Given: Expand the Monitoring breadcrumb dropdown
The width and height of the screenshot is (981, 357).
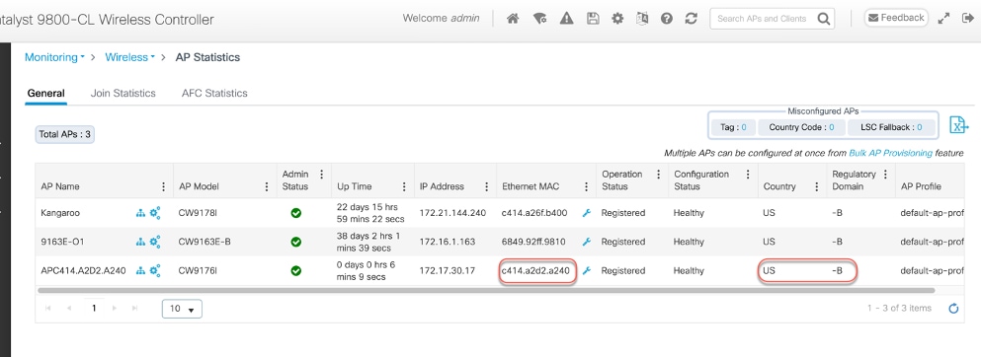Looking at the screenshot, I should (54, 57).
